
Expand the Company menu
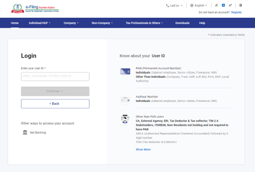[71, 23]
